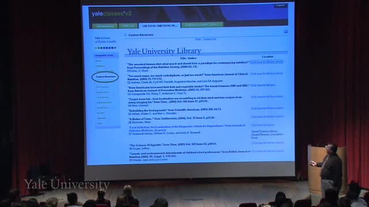Click the Print link
Screen dimensions: 369x207
(x=198, y=39)
